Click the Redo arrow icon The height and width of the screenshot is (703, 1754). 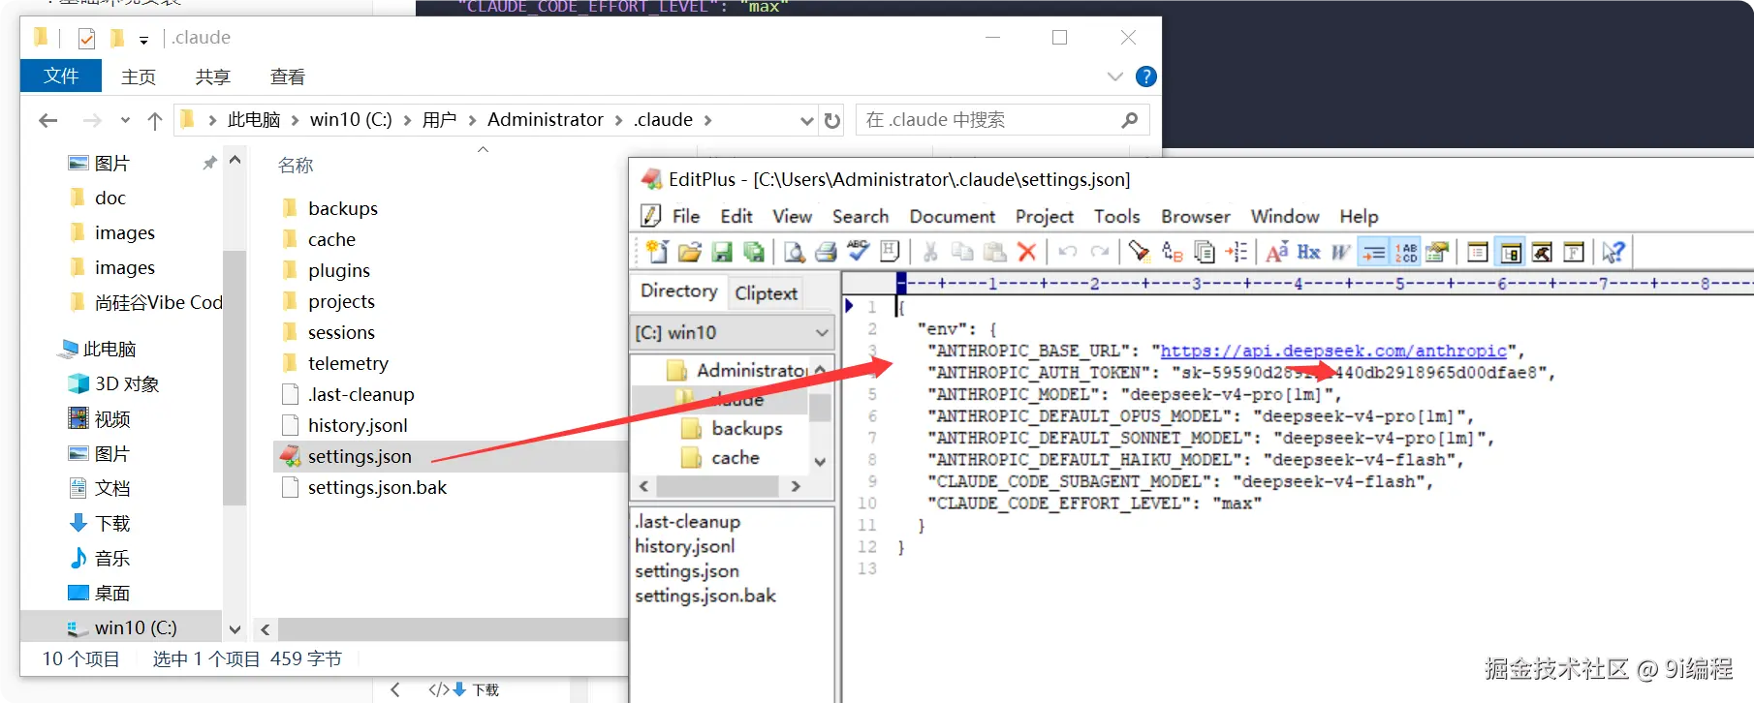click(x=1100, y=252)
